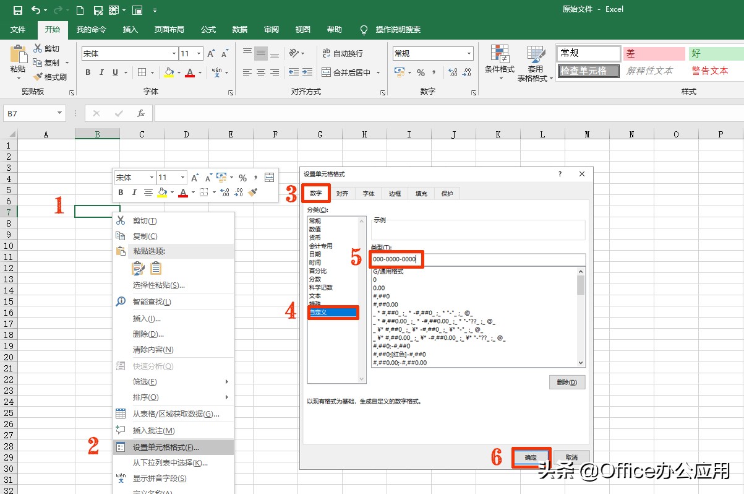
Task: Click the Save icon in title bar
Action: (x=17, y=10)
